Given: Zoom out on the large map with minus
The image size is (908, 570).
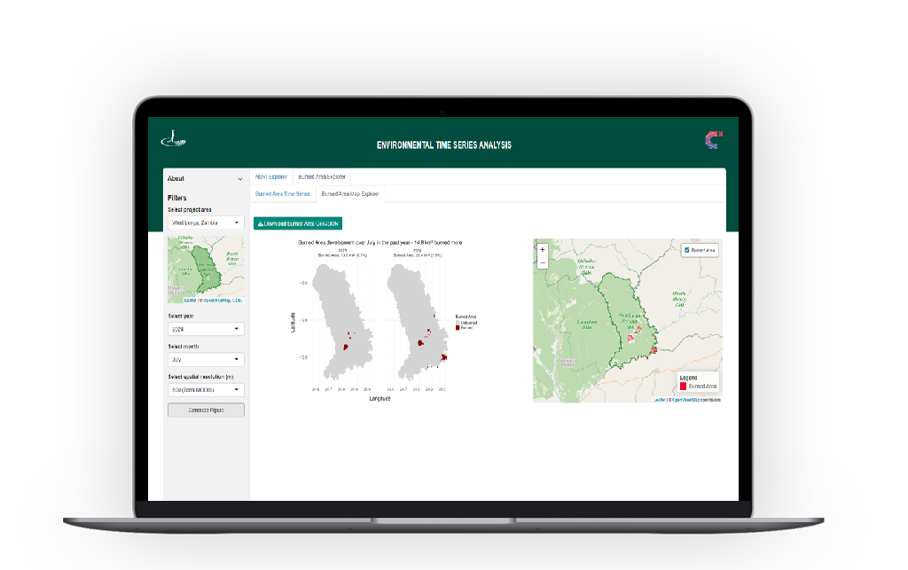Looking at the screenshot, I should pos(543,262).
